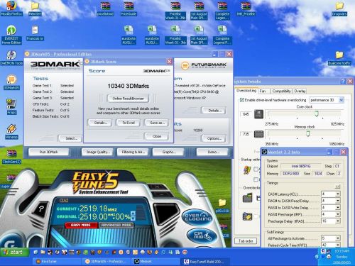
Task: Switch to the Compatibility tab
Action: [x=281, y=91]
